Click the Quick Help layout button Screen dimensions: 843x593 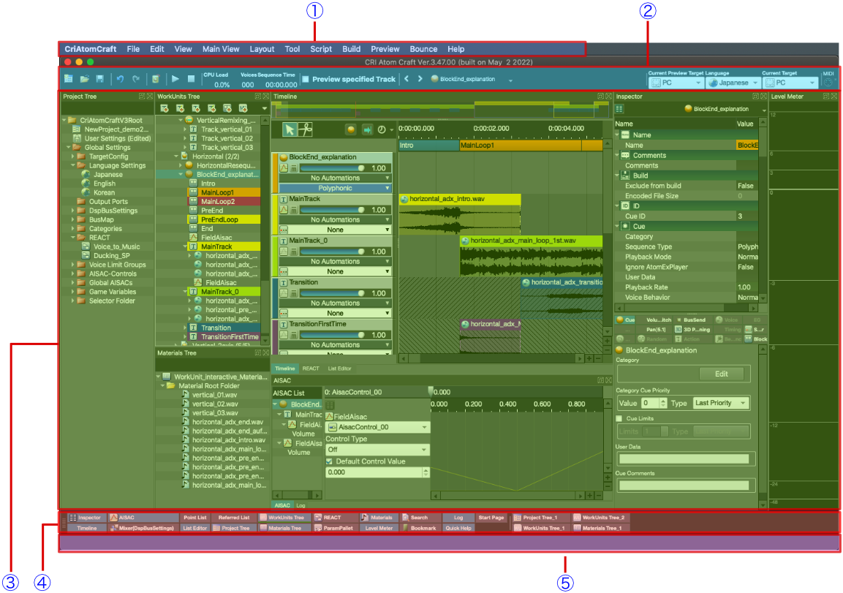[x=458, y=528]
